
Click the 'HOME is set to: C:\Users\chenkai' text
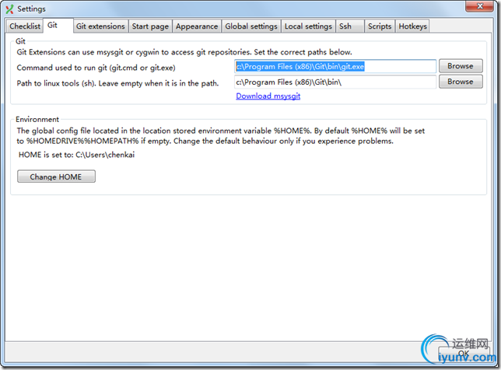click(77, 155)
